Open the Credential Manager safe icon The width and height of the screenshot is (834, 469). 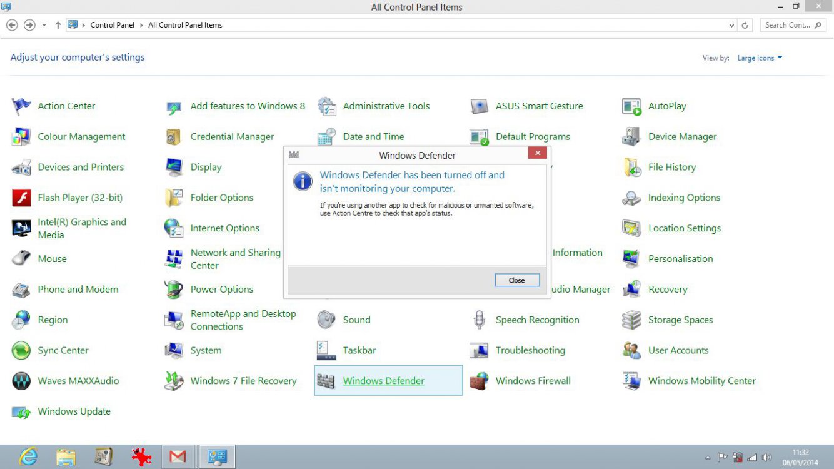[x=174, y=137]
